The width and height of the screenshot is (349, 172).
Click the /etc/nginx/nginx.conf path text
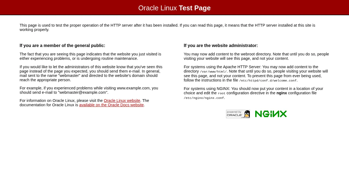click(x=204, y=98)
